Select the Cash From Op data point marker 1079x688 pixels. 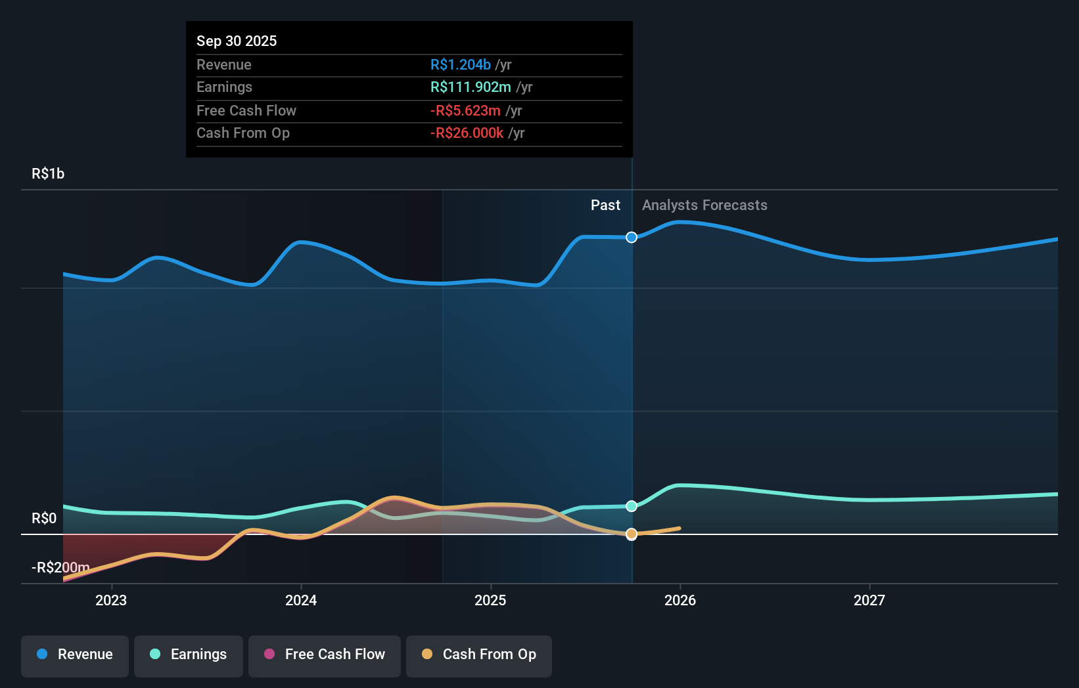click(631, 534)
